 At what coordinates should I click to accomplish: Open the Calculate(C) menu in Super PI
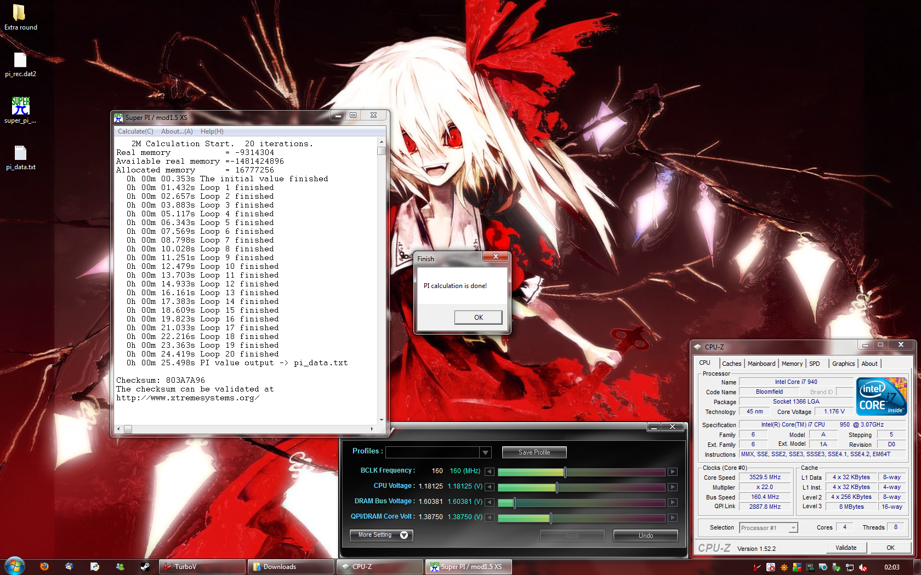coord(135,131)
